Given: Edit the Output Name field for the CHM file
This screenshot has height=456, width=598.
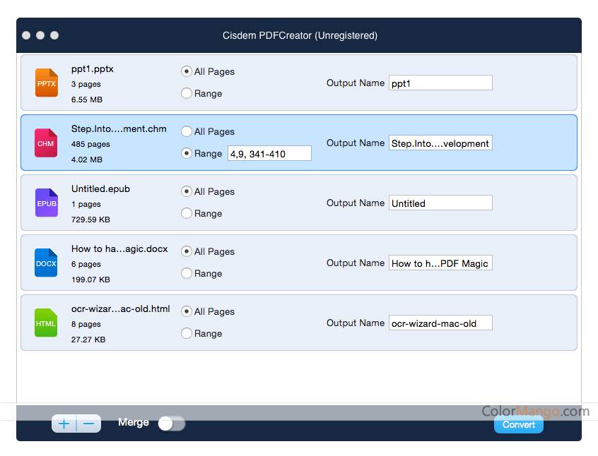Looking at the screenshot, I should click(x=440, y=143).
